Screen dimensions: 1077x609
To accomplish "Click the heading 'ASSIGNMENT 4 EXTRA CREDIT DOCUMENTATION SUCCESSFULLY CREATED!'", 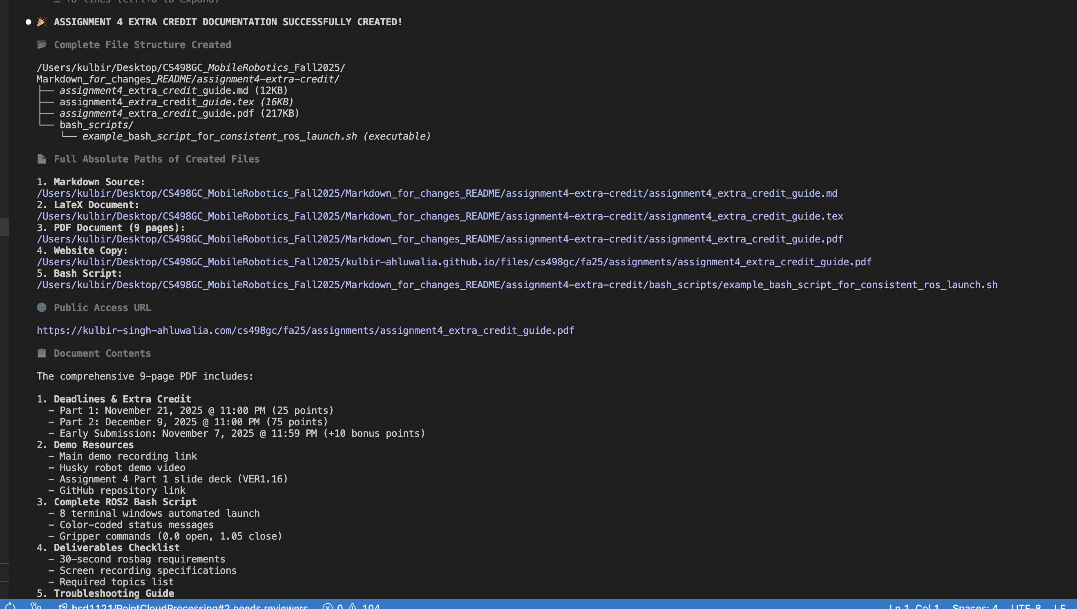I will [228, 22].
